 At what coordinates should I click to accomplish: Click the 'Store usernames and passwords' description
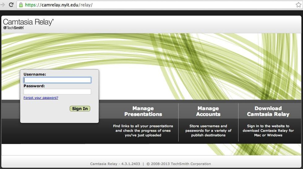click(x=208, y=130)
